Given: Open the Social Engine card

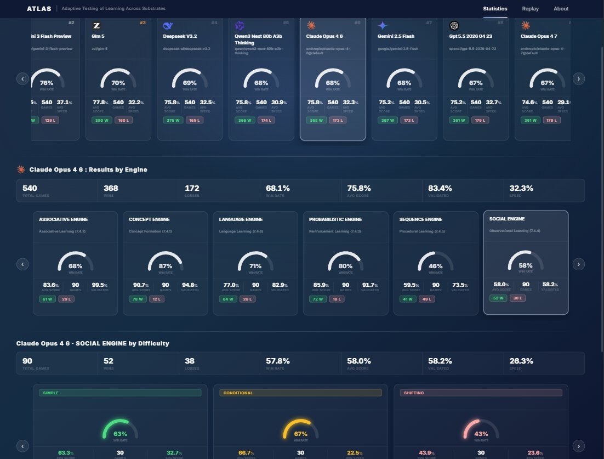Looking at the screenshot, I should [x=526, y=263].
